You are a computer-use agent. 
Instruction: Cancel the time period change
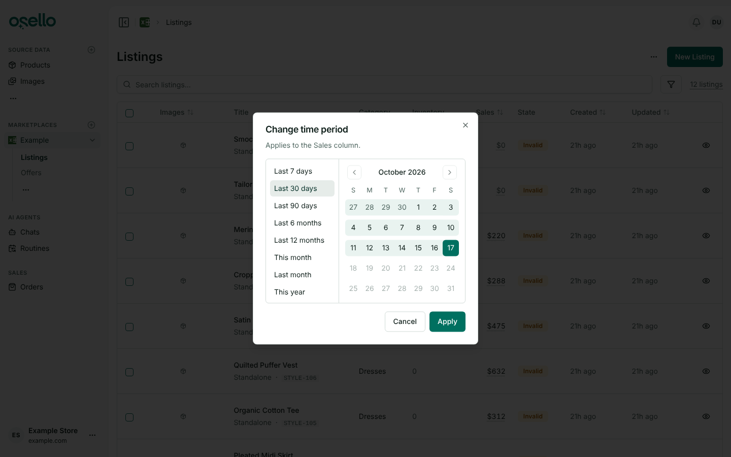[x=405, y=321]
